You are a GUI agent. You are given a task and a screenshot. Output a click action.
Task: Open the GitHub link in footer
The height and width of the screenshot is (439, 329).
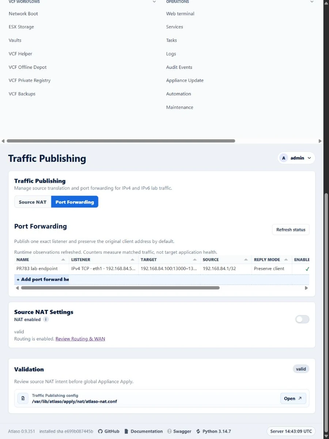(x=109, y=431)
